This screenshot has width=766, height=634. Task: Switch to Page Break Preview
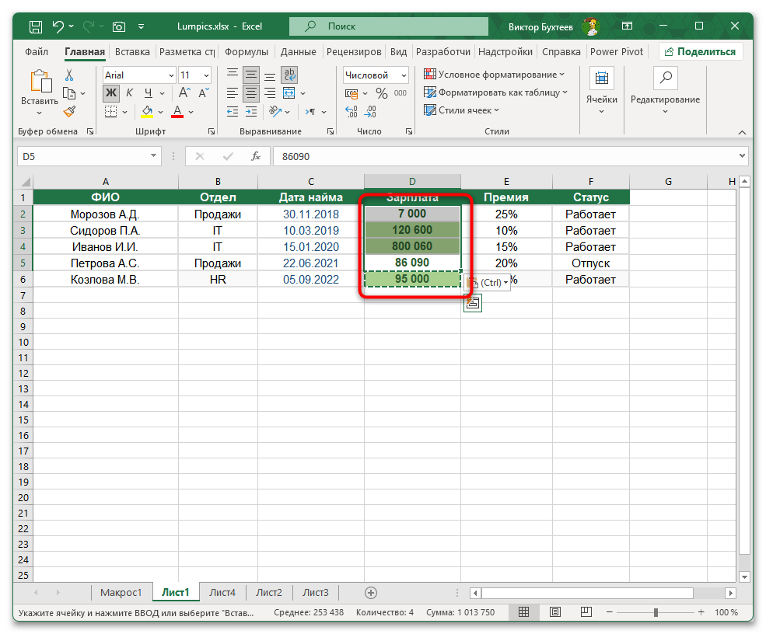tap(586, 612)
